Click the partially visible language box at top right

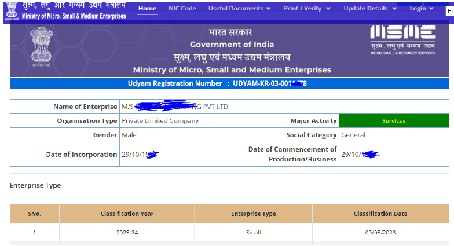450,12
